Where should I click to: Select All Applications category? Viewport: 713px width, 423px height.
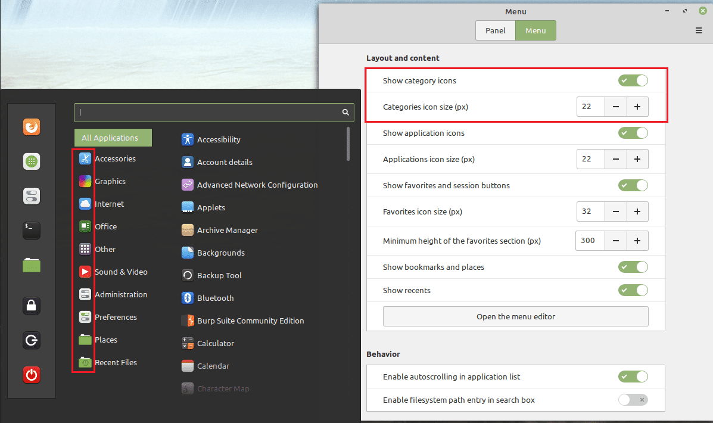pos(113,138)
